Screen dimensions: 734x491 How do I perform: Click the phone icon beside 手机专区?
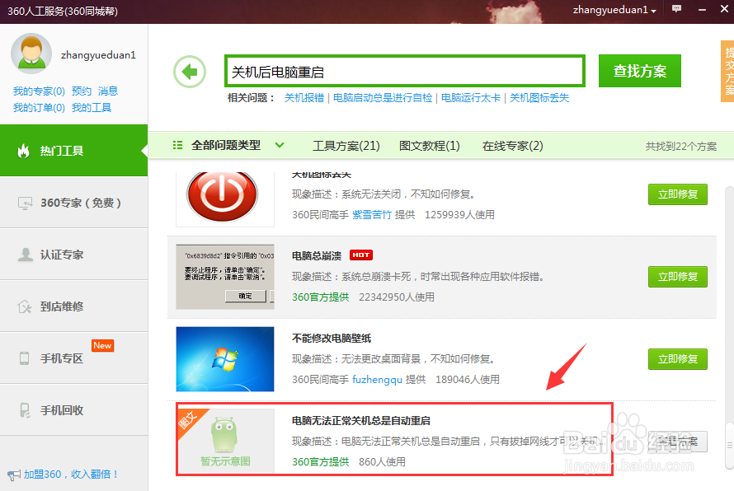click(x=25, y=358)
